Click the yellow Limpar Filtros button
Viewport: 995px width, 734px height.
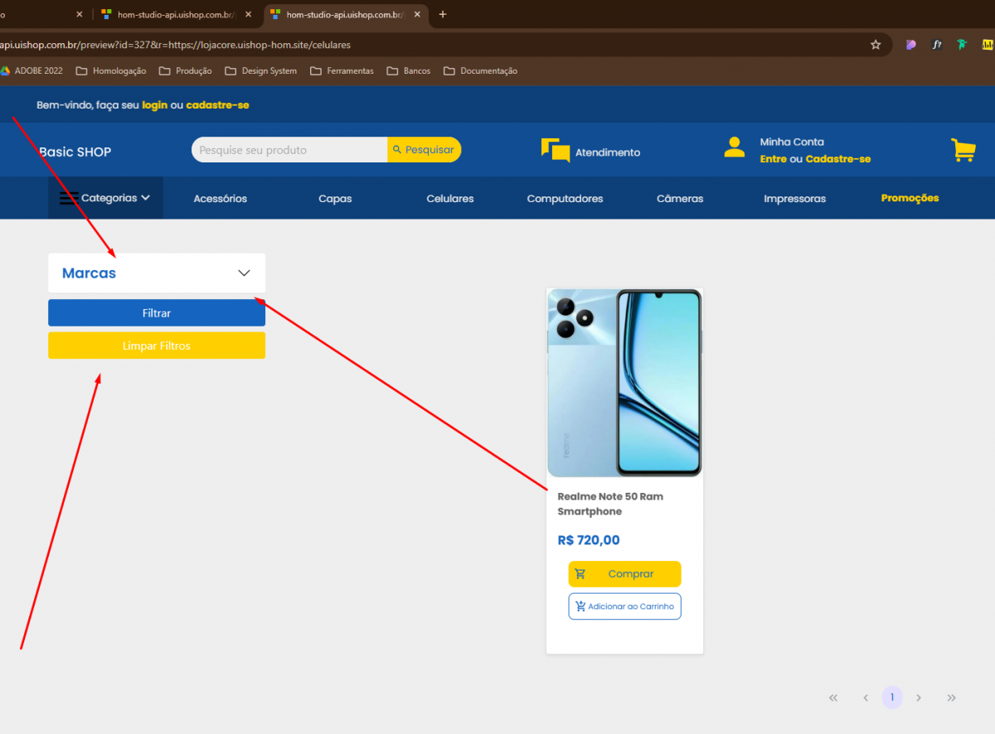(x=157, y=345)
